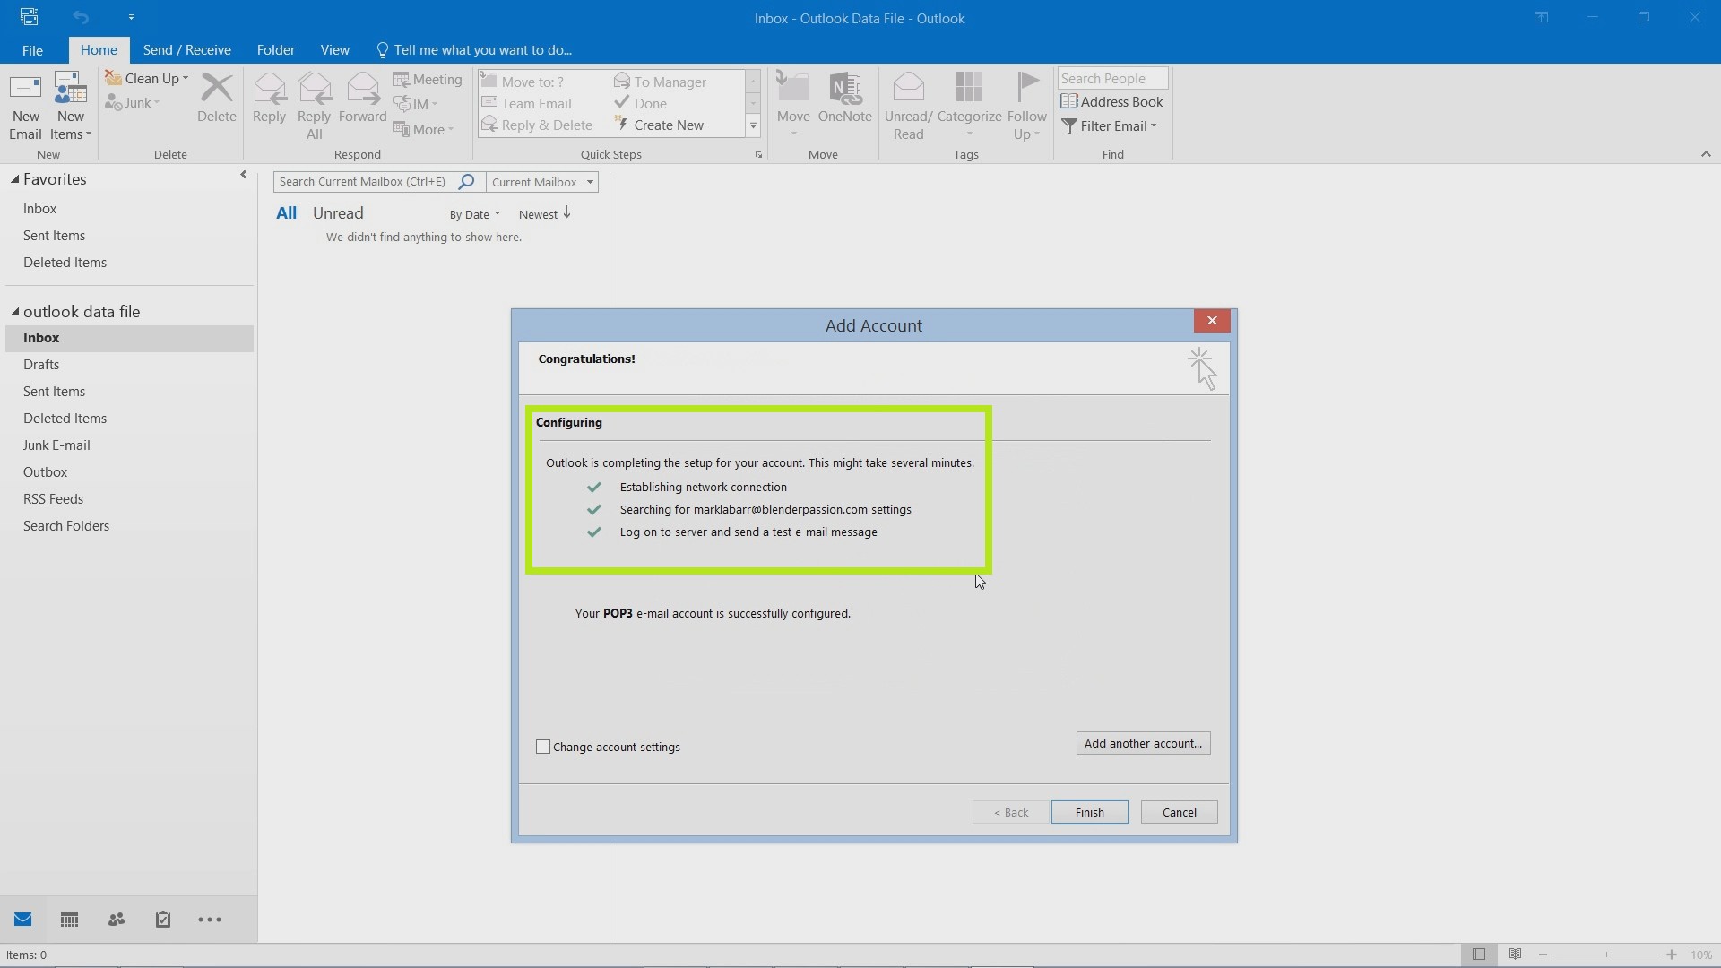Click the Finish button
The height and width of the screenshot is (968, 1721).
coord(1089,812)
